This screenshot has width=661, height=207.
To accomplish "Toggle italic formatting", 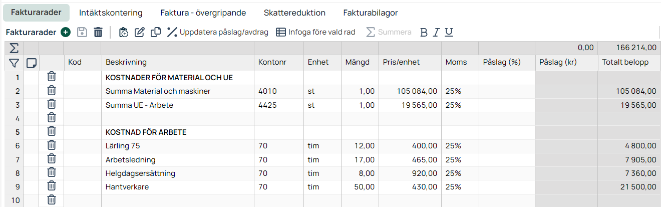I will tap(436, 32).
